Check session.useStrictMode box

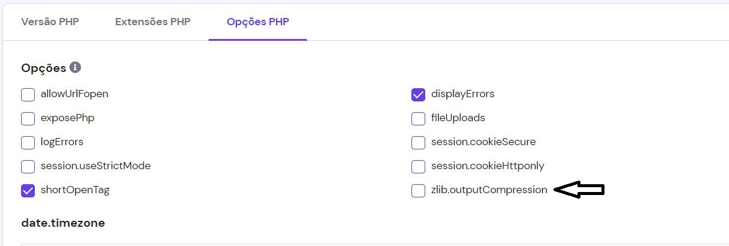point(28,166)
